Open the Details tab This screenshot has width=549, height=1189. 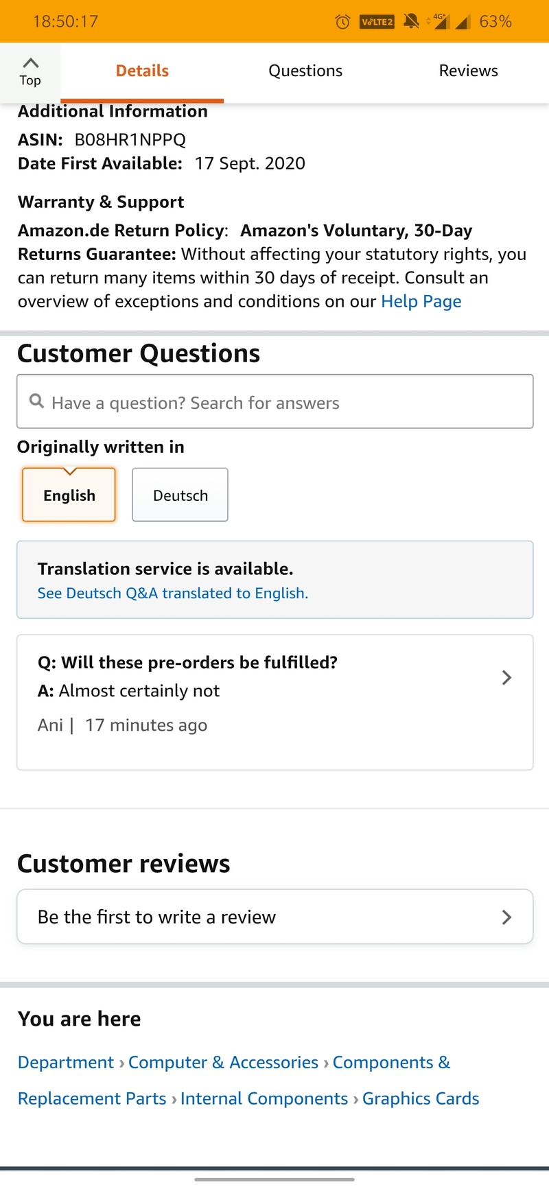142,71
